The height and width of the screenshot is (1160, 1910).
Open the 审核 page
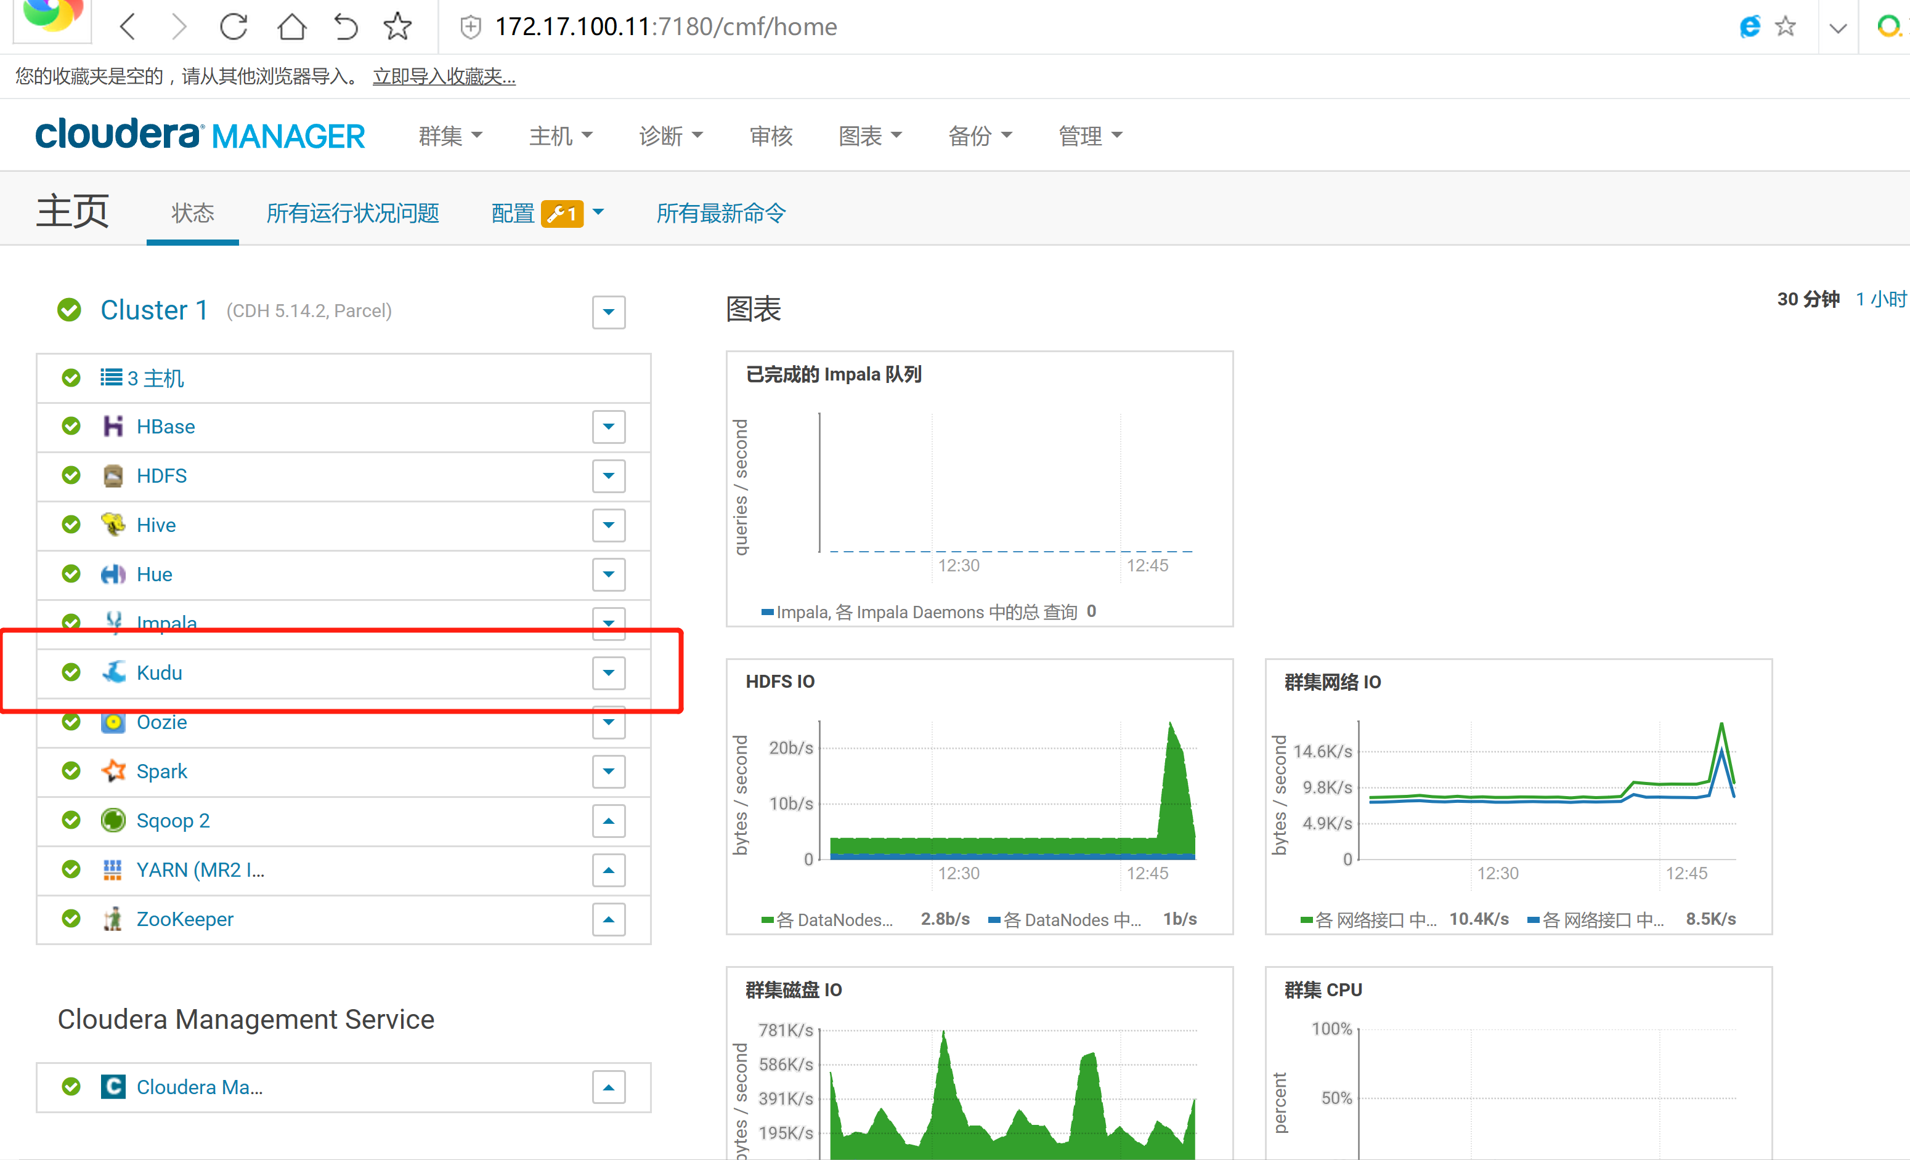tap(771, 136)
